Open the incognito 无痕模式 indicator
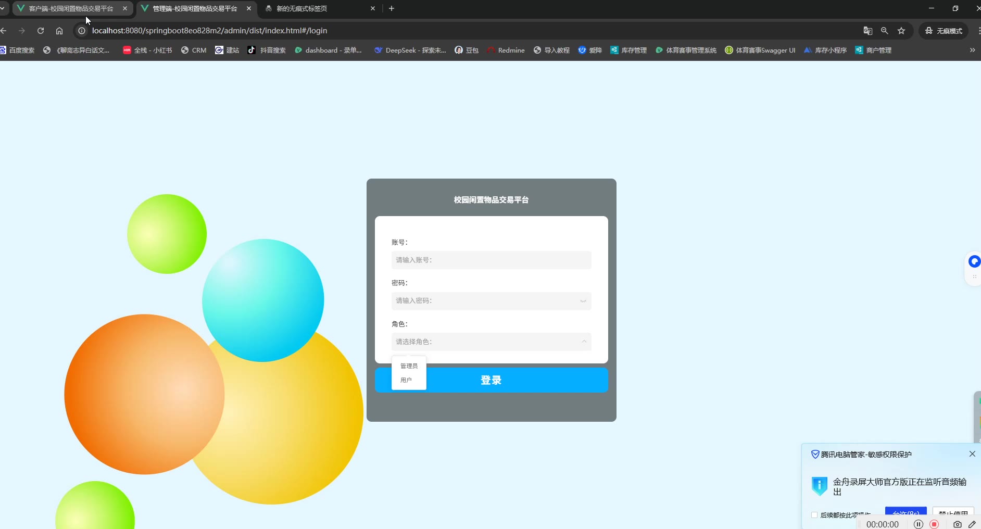This screenshot has width=981, height=529. pos(944,31)
